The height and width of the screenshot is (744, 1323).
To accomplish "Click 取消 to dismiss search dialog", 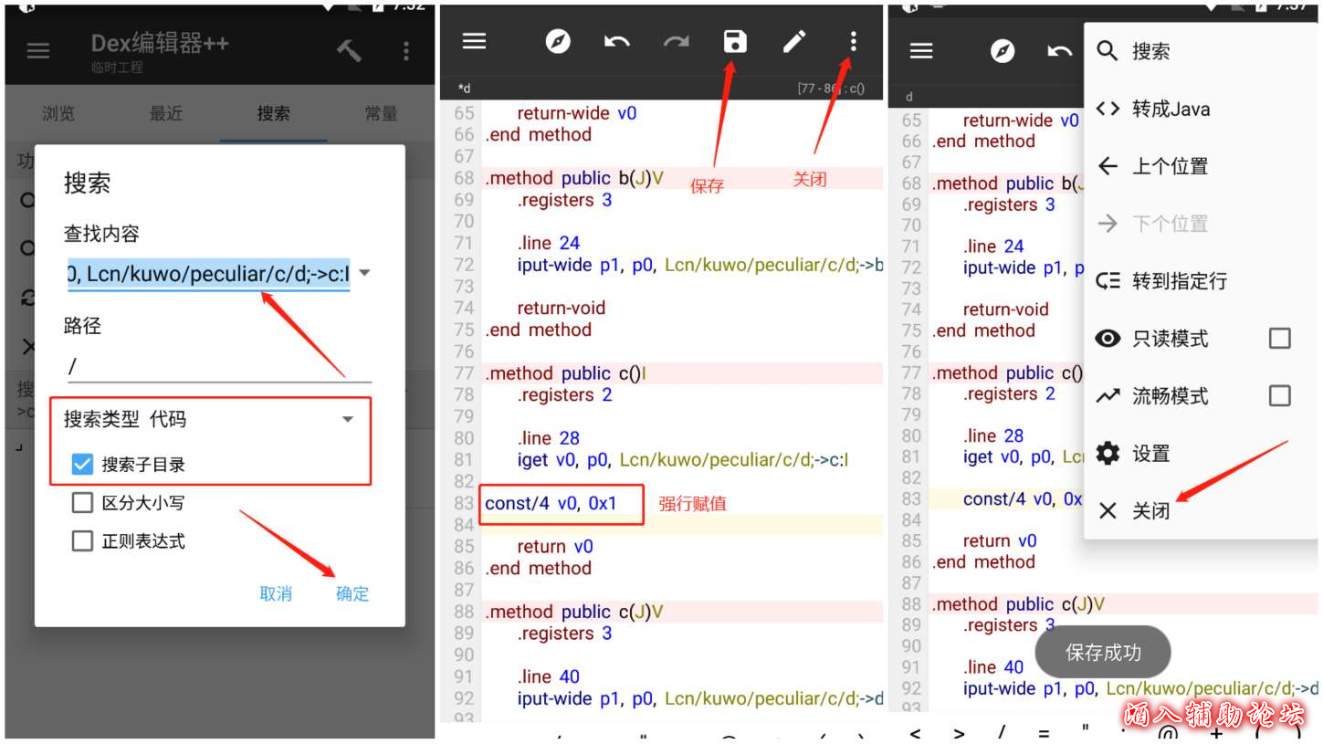I will coord(276,593).
